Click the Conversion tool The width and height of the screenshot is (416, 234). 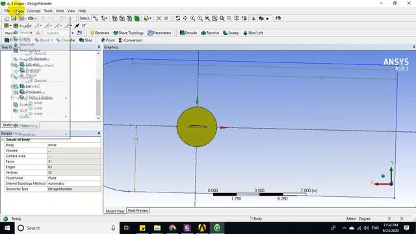131,40
